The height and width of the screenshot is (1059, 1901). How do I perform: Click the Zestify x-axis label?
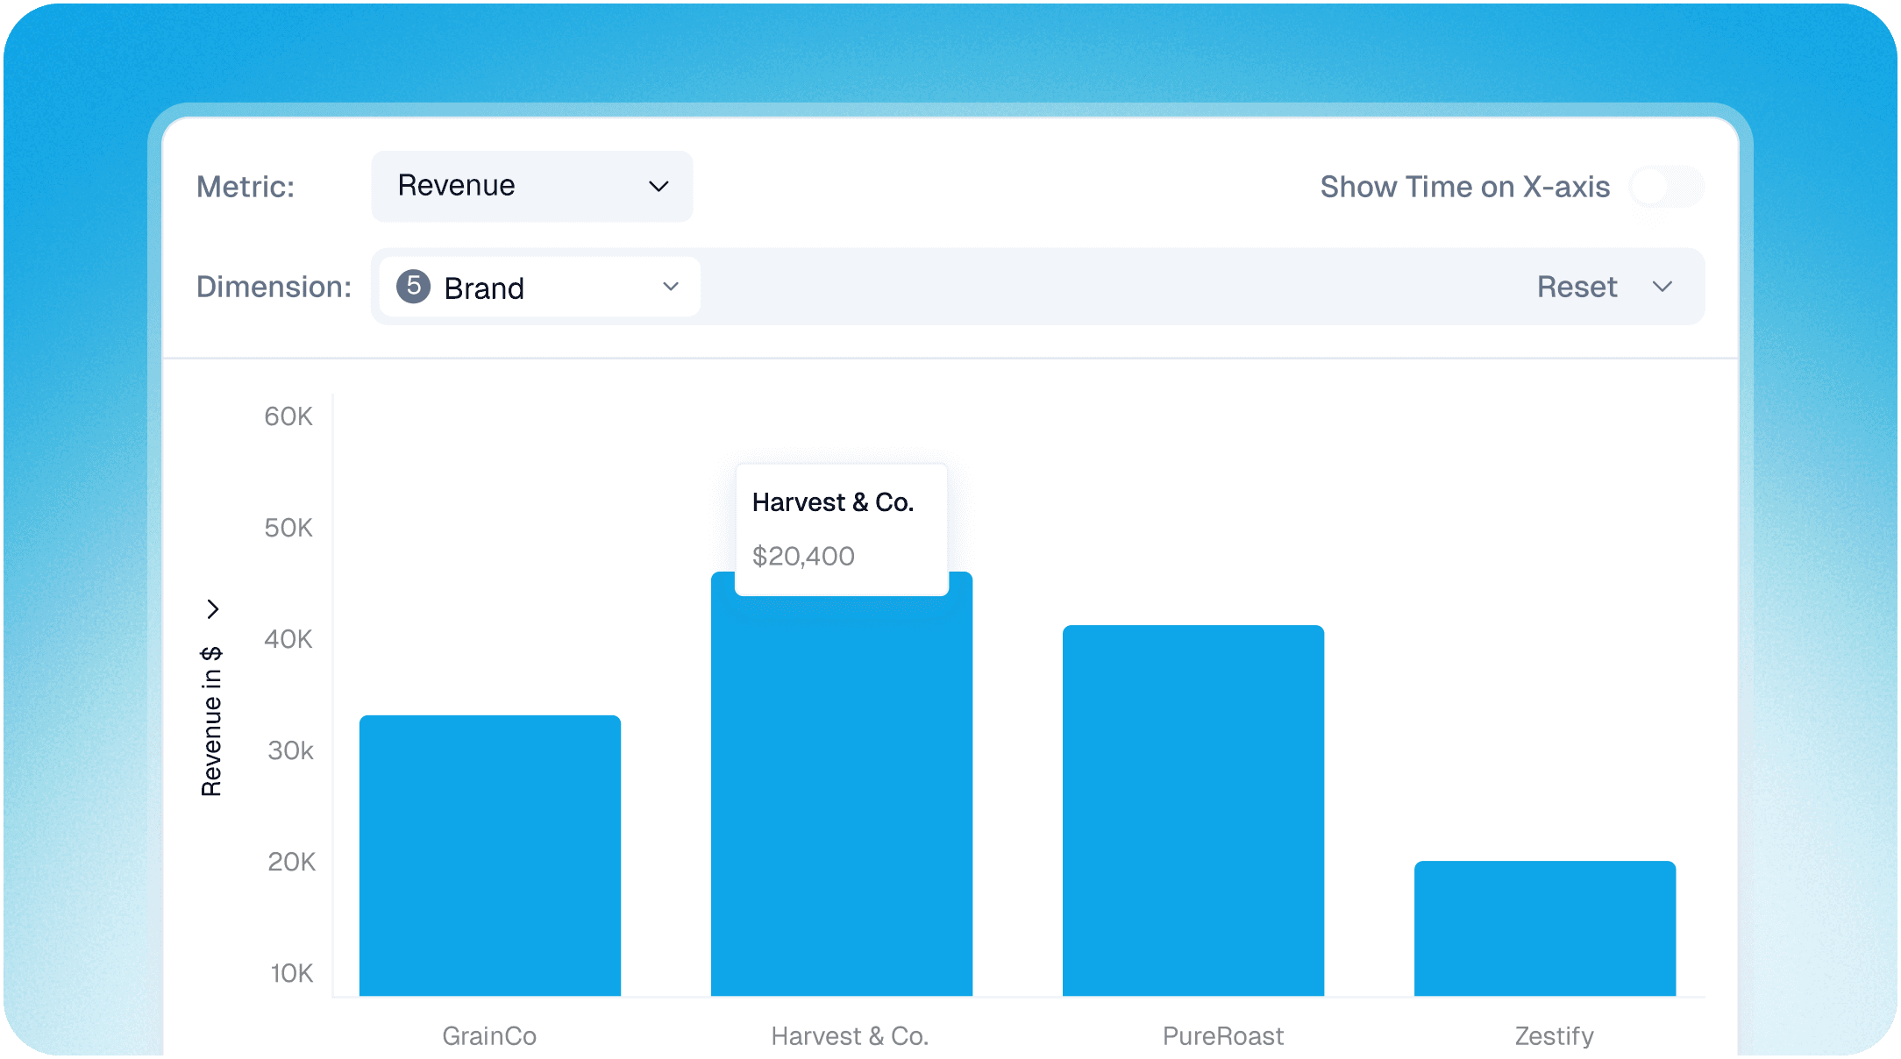point(1555,1036)
